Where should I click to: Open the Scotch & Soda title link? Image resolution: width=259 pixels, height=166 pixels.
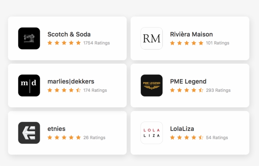click(x=69, y=34)
